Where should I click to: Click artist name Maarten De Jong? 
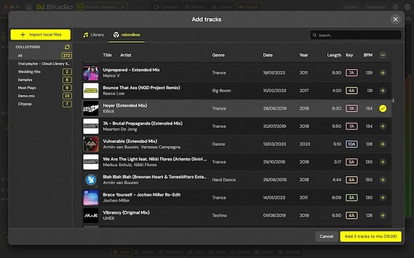(120, 129)
